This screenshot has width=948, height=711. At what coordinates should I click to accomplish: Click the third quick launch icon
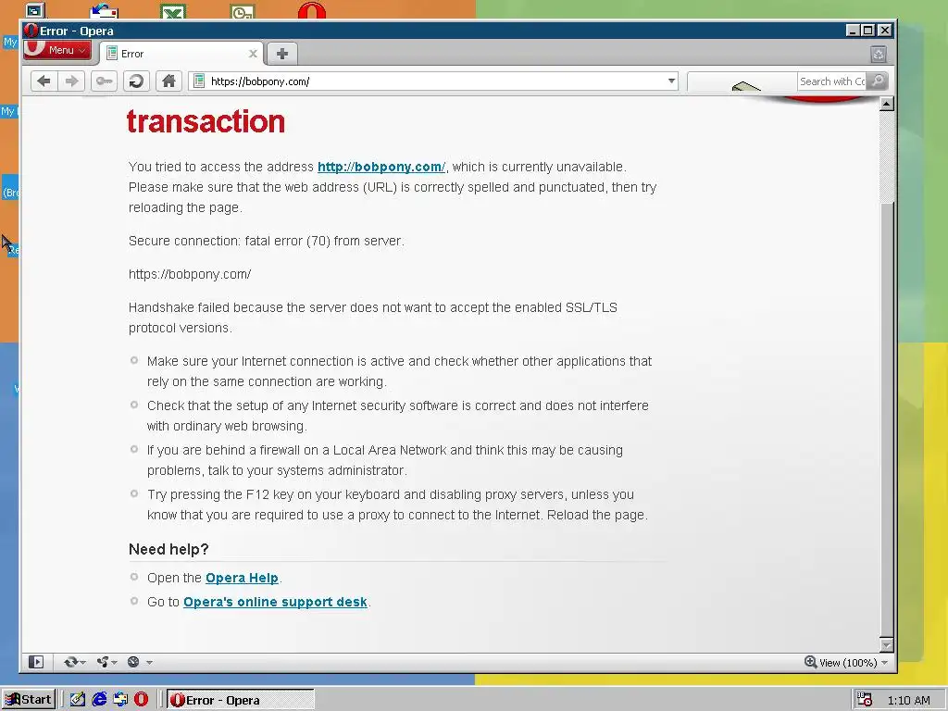(x=120, y=700)
